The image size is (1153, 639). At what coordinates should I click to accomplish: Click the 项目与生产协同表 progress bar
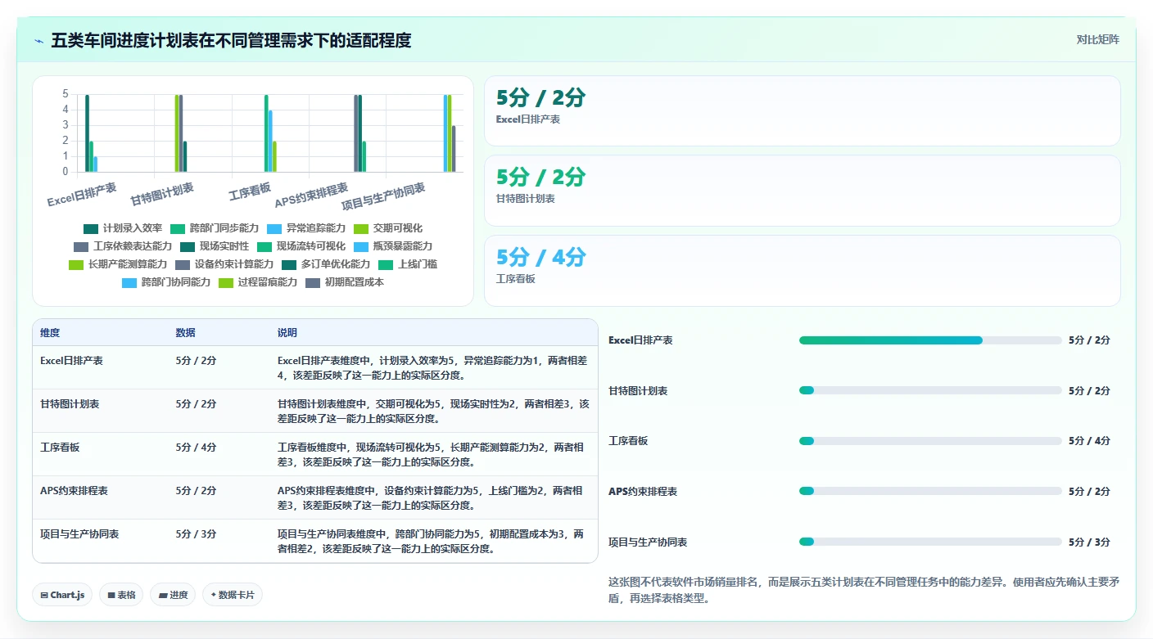tap(930, 542)
